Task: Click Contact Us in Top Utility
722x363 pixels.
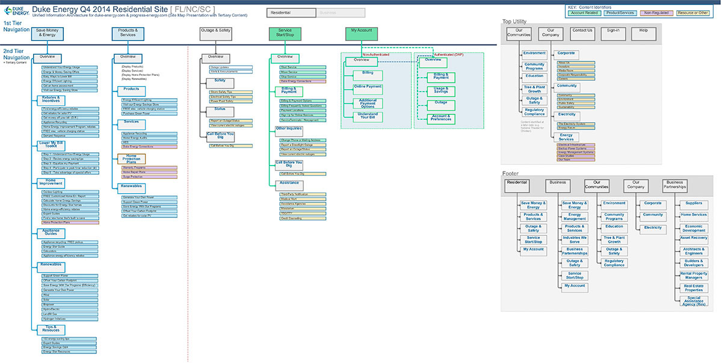Action: (582, 33)
